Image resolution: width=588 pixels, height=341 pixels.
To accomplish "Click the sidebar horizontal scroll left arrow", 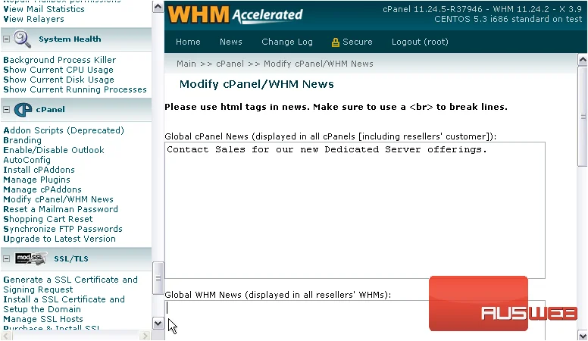I will pos(6,336).
